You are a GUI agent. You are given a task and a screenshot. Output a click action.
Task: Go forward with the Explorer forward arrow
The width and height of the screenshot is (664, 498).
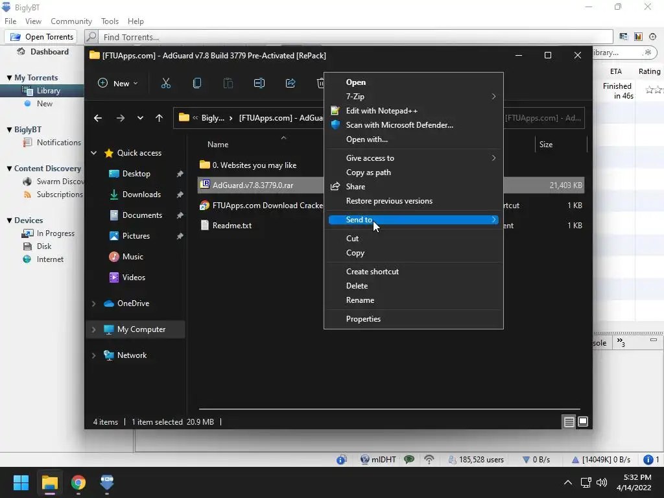point(120,118)
